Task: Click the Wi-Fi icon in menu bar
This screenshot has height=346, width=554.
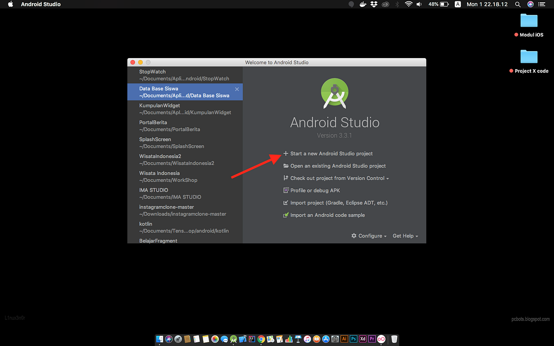Action: pyautogui.click(x=408, y=4)
